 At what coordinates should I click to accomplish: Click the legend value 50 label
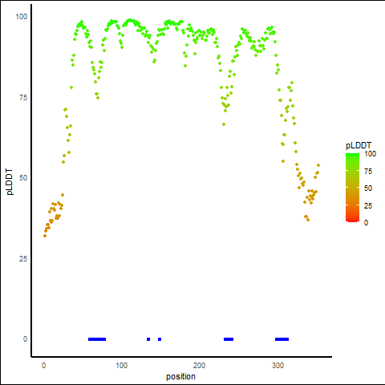pyautogui.click(x=368, y=188)
